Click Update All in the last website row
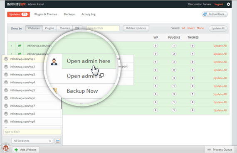The height and width of the screenshot is (153, 237). pos(220,110)
